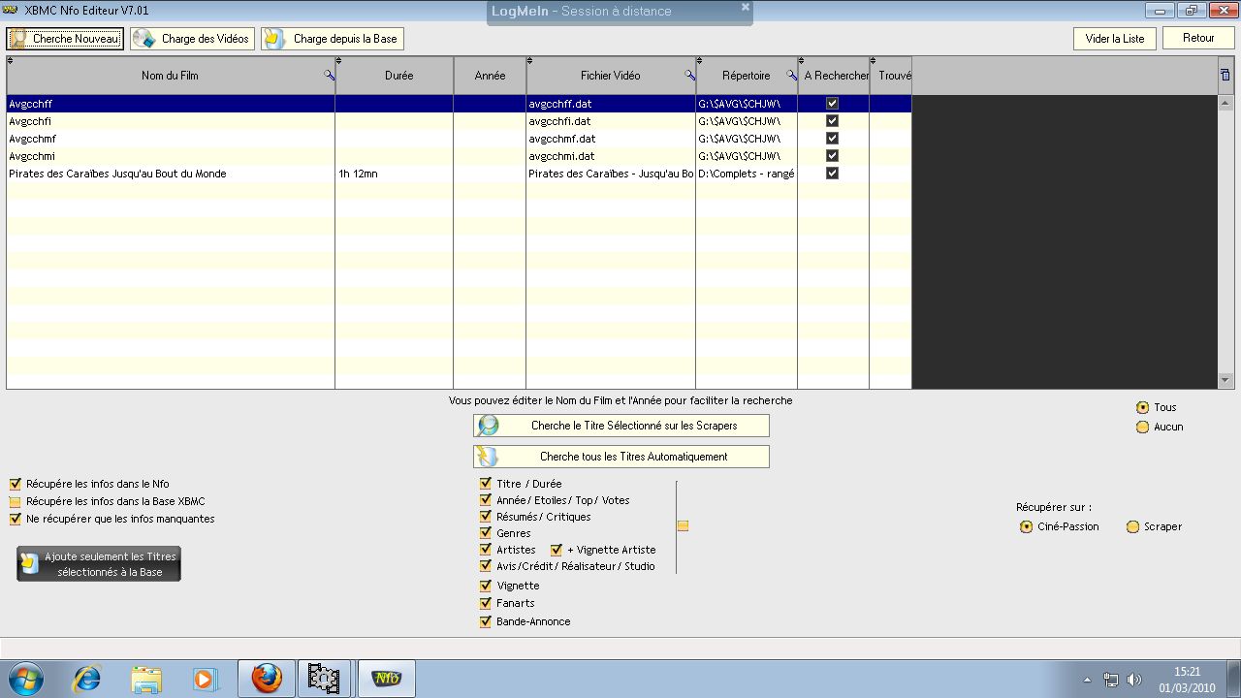Viewport: 1241px width, 698px height.
Task: Enable Récupére les infos dans la Base XBMC
Action: 15,501
